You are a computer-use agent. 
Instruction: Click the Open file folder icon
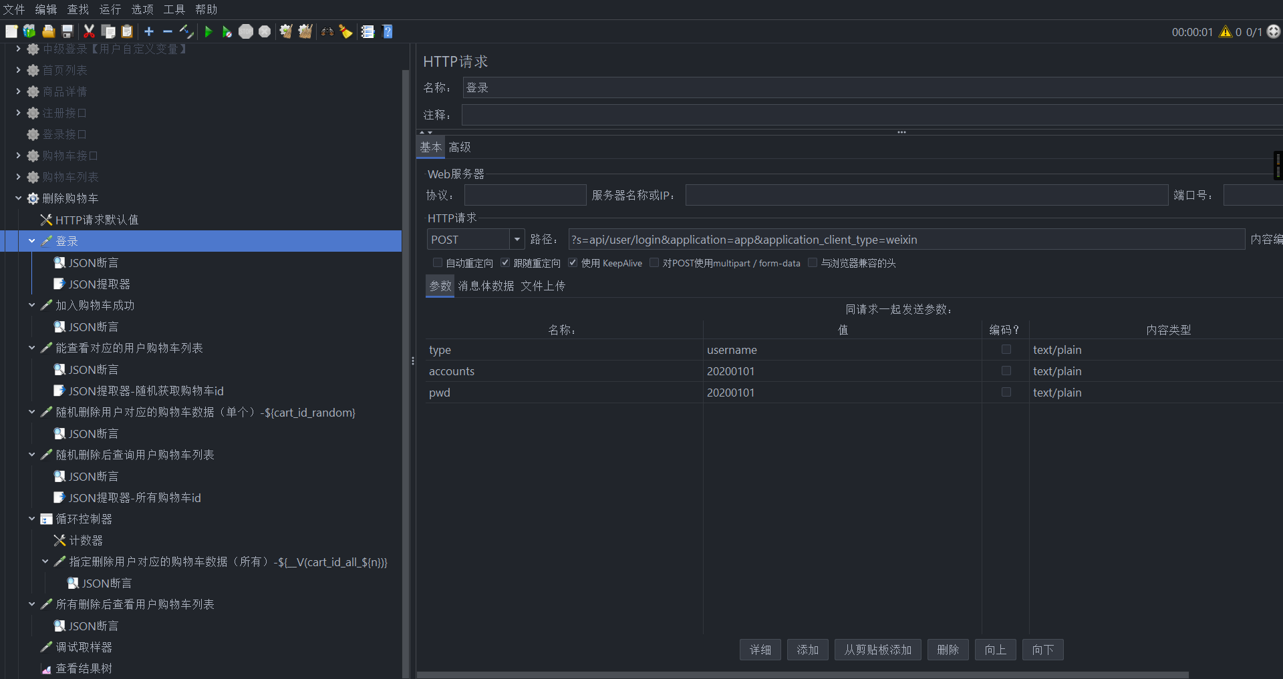coord(48,31)
